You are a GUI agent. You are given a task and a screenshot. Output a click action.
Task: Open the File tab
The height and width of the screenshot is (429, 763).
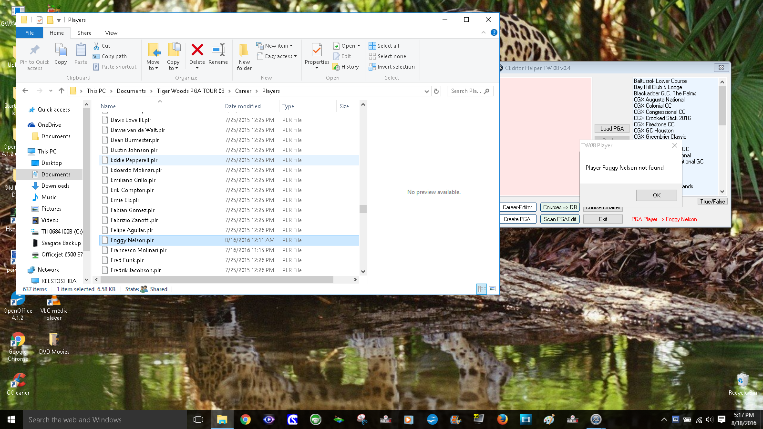(30, 33)
